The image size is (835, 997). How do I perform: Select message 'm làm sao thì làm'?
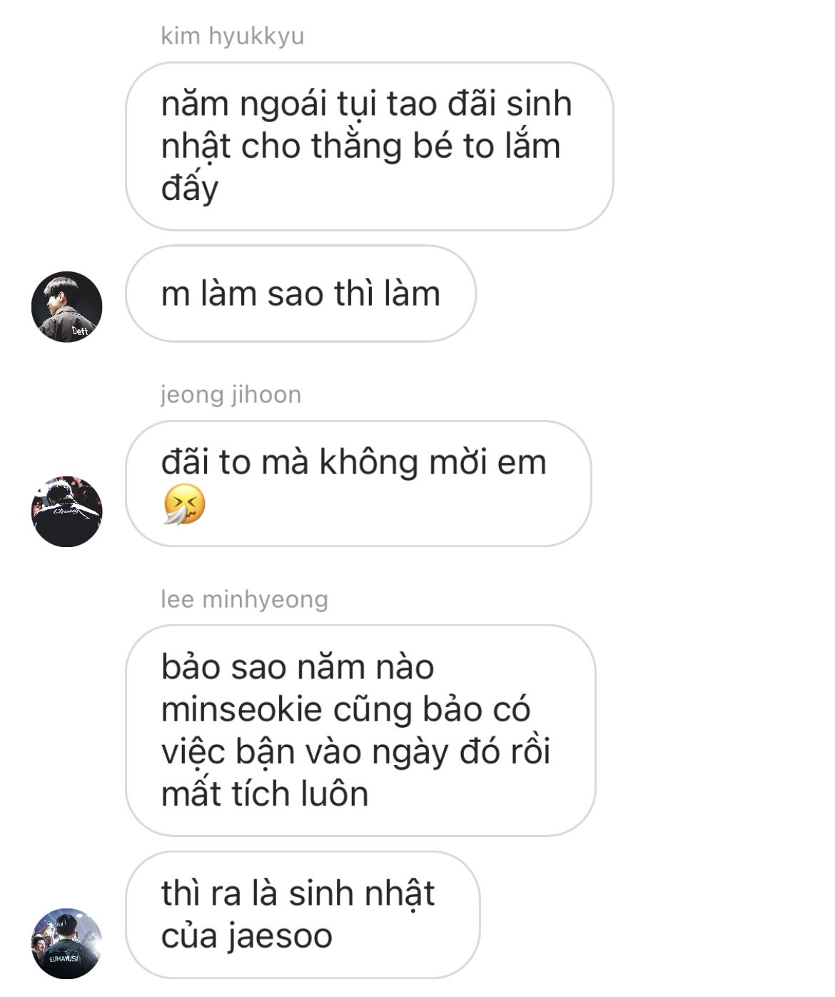(300, 294)
